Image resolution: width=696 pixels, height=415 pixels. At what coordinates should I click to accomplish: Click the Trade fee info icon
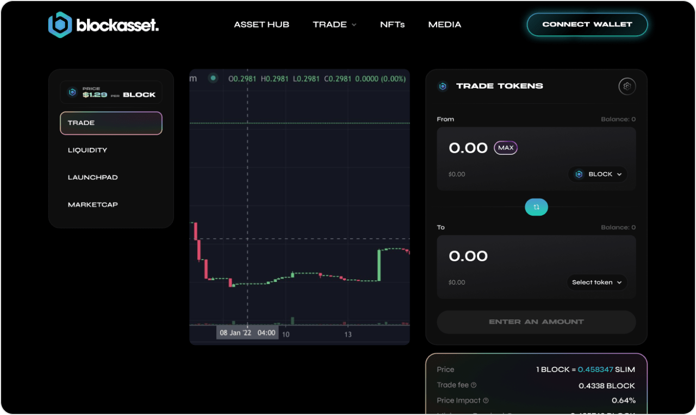click(474, 385)
